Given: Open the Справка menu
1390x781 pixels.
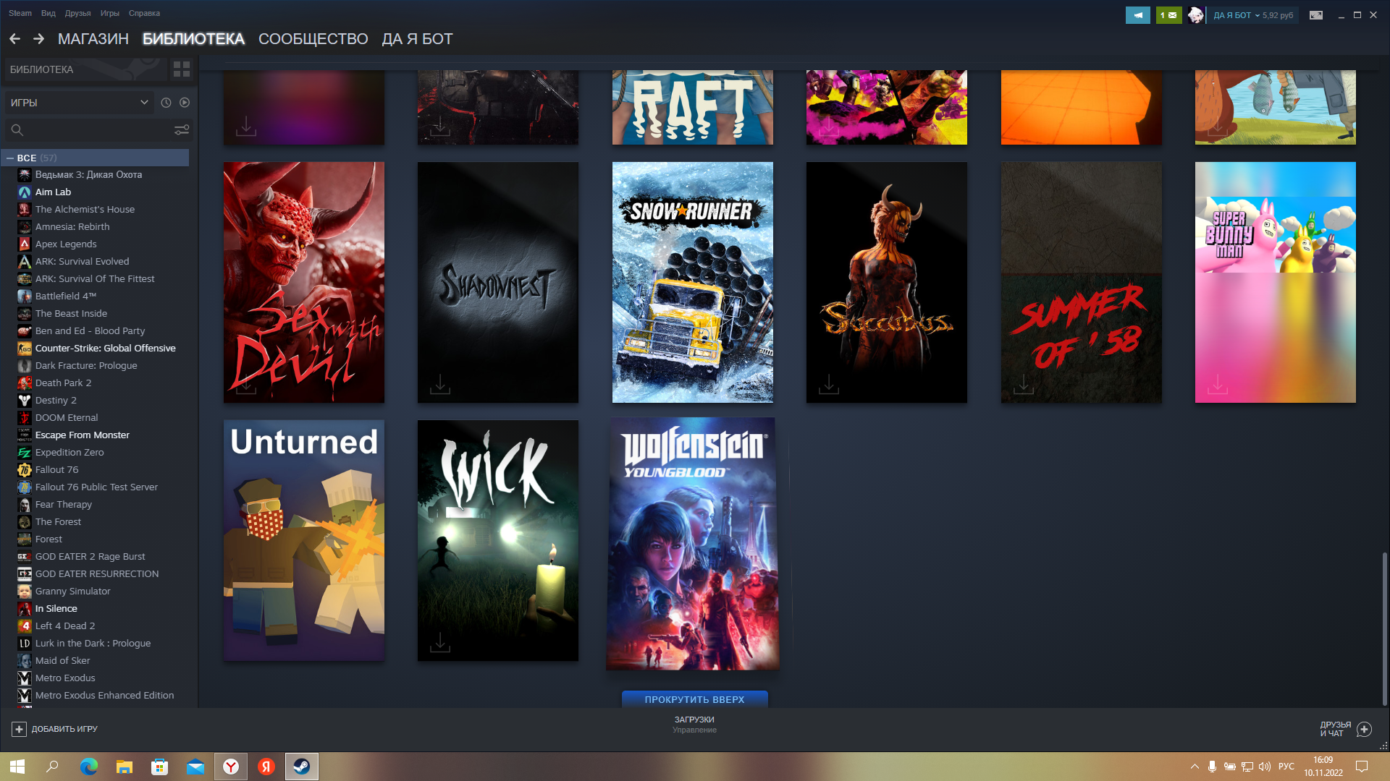Looking at the screenshot, I should click(x=144, y=13).
